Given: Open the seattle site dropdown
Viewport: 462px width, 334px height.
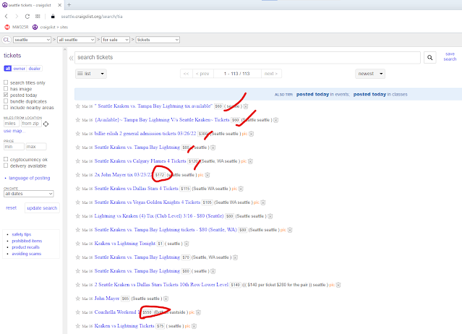Looking at the screenshot, I should pos(32,40).
